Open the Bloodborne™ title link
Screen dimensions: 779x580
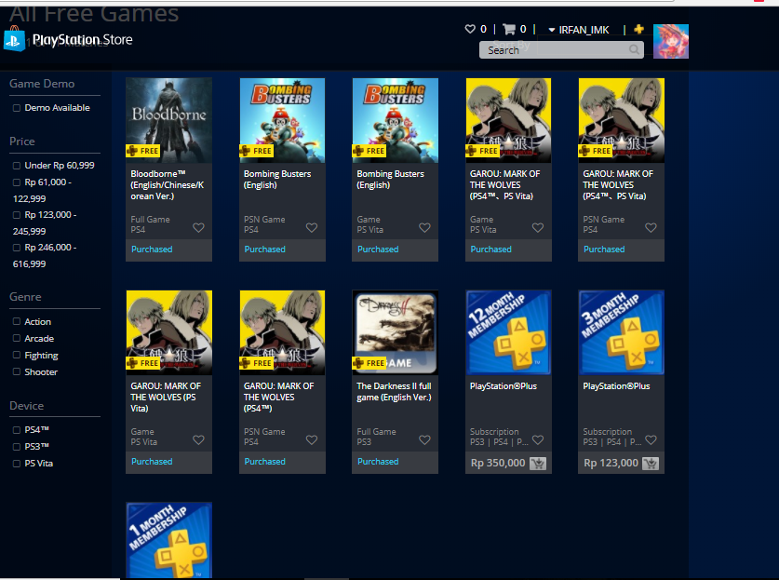[168, 185]
